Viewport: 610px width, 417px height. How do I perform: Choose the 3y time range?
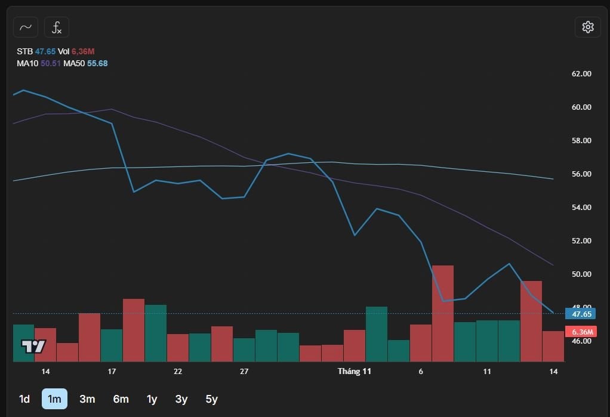click(181, 399)
